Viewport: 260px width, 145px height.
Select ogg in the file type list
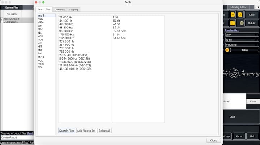click(x=47, y=60)
